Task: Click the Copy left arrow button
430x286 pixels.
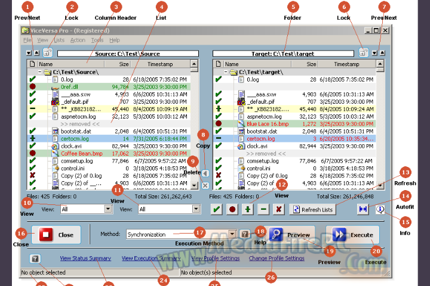Action: [x=205, y=173]
